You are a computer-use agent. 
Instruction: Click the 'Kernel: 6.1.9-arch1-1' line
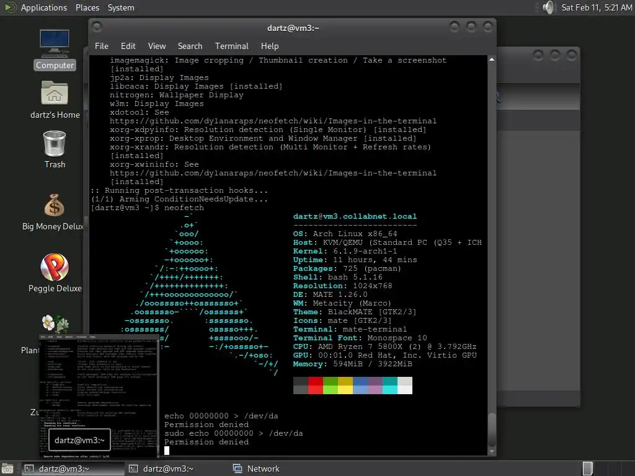tap(345, 252)
